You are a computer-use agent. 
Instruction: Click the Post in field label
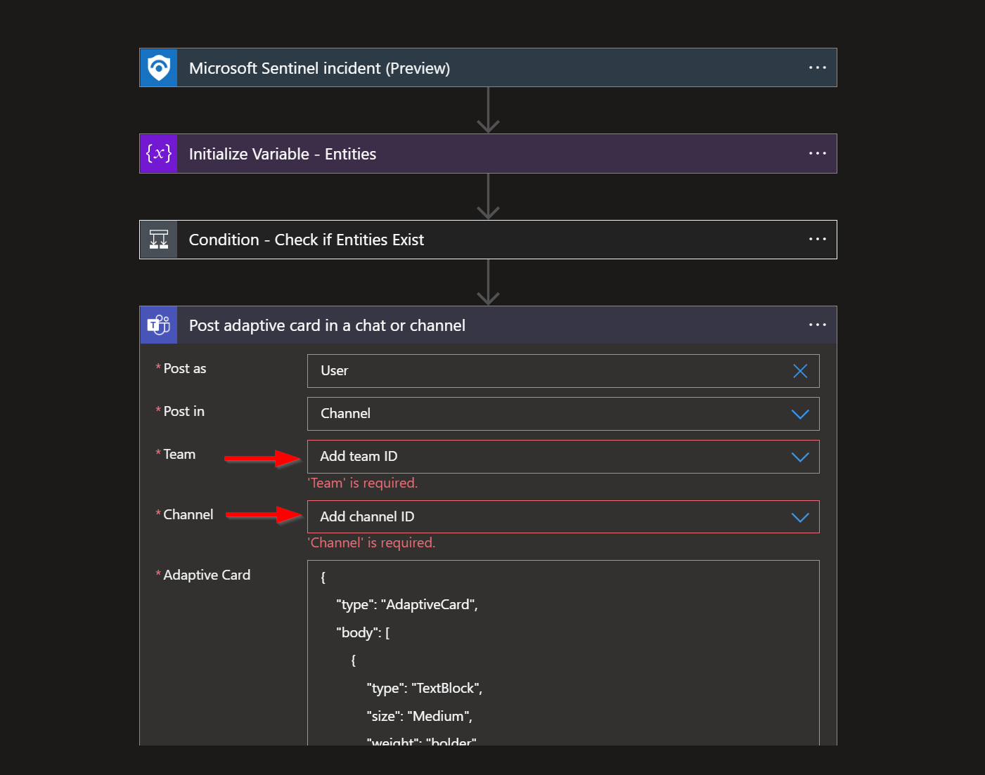[x=184, y=411]
